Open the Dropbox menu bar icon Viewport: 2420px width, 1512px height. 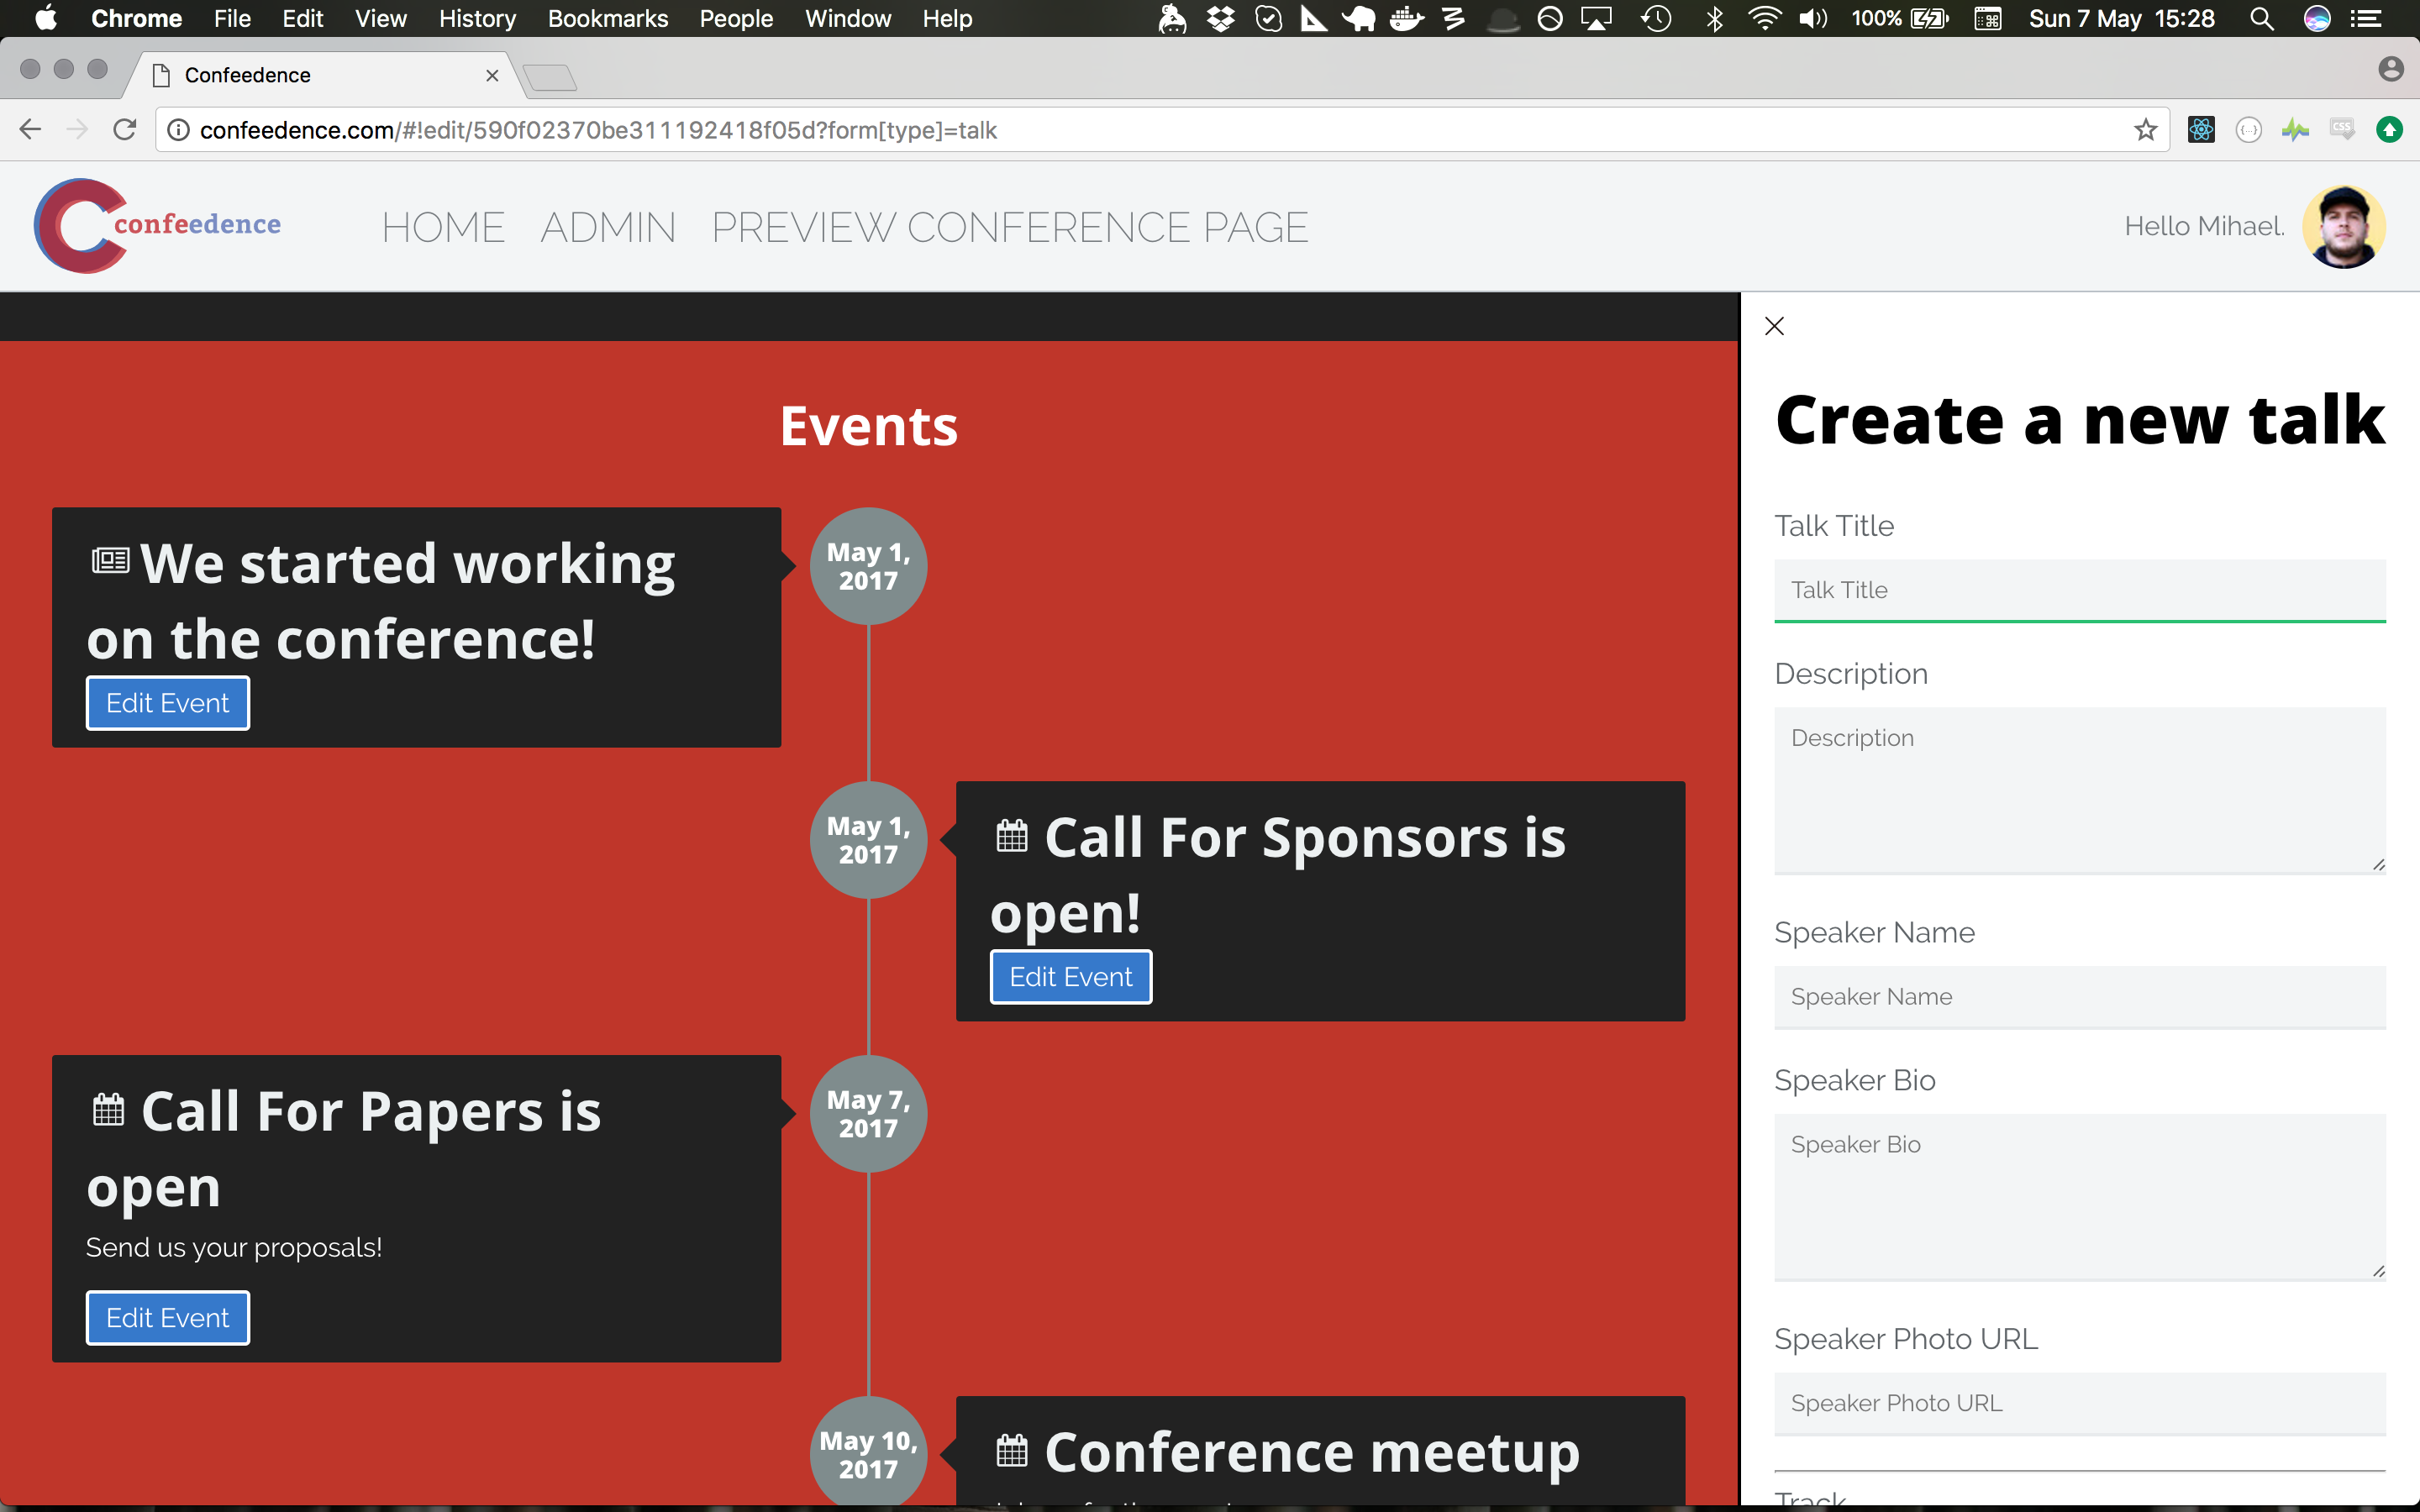click(1220, 19)
